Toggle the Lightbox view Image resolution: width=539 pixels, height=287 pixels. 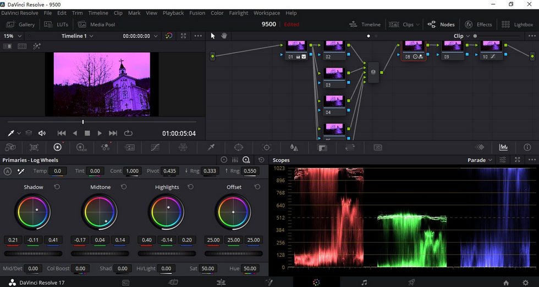(518, 24)
